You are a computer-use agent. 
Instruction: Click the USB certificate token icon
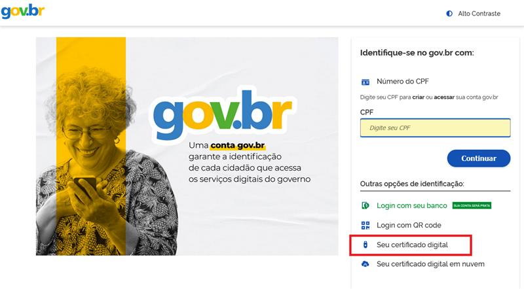(x=365, y=245)
